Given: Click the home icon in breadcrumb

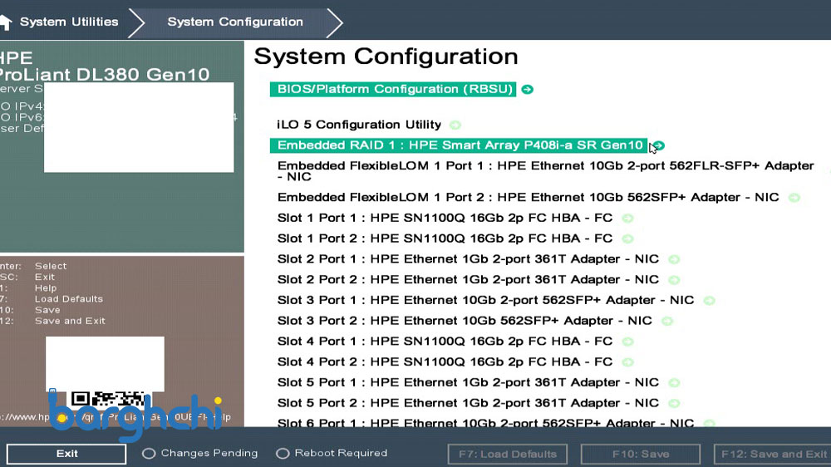Looking at the screenshot, I should [4, 22].
